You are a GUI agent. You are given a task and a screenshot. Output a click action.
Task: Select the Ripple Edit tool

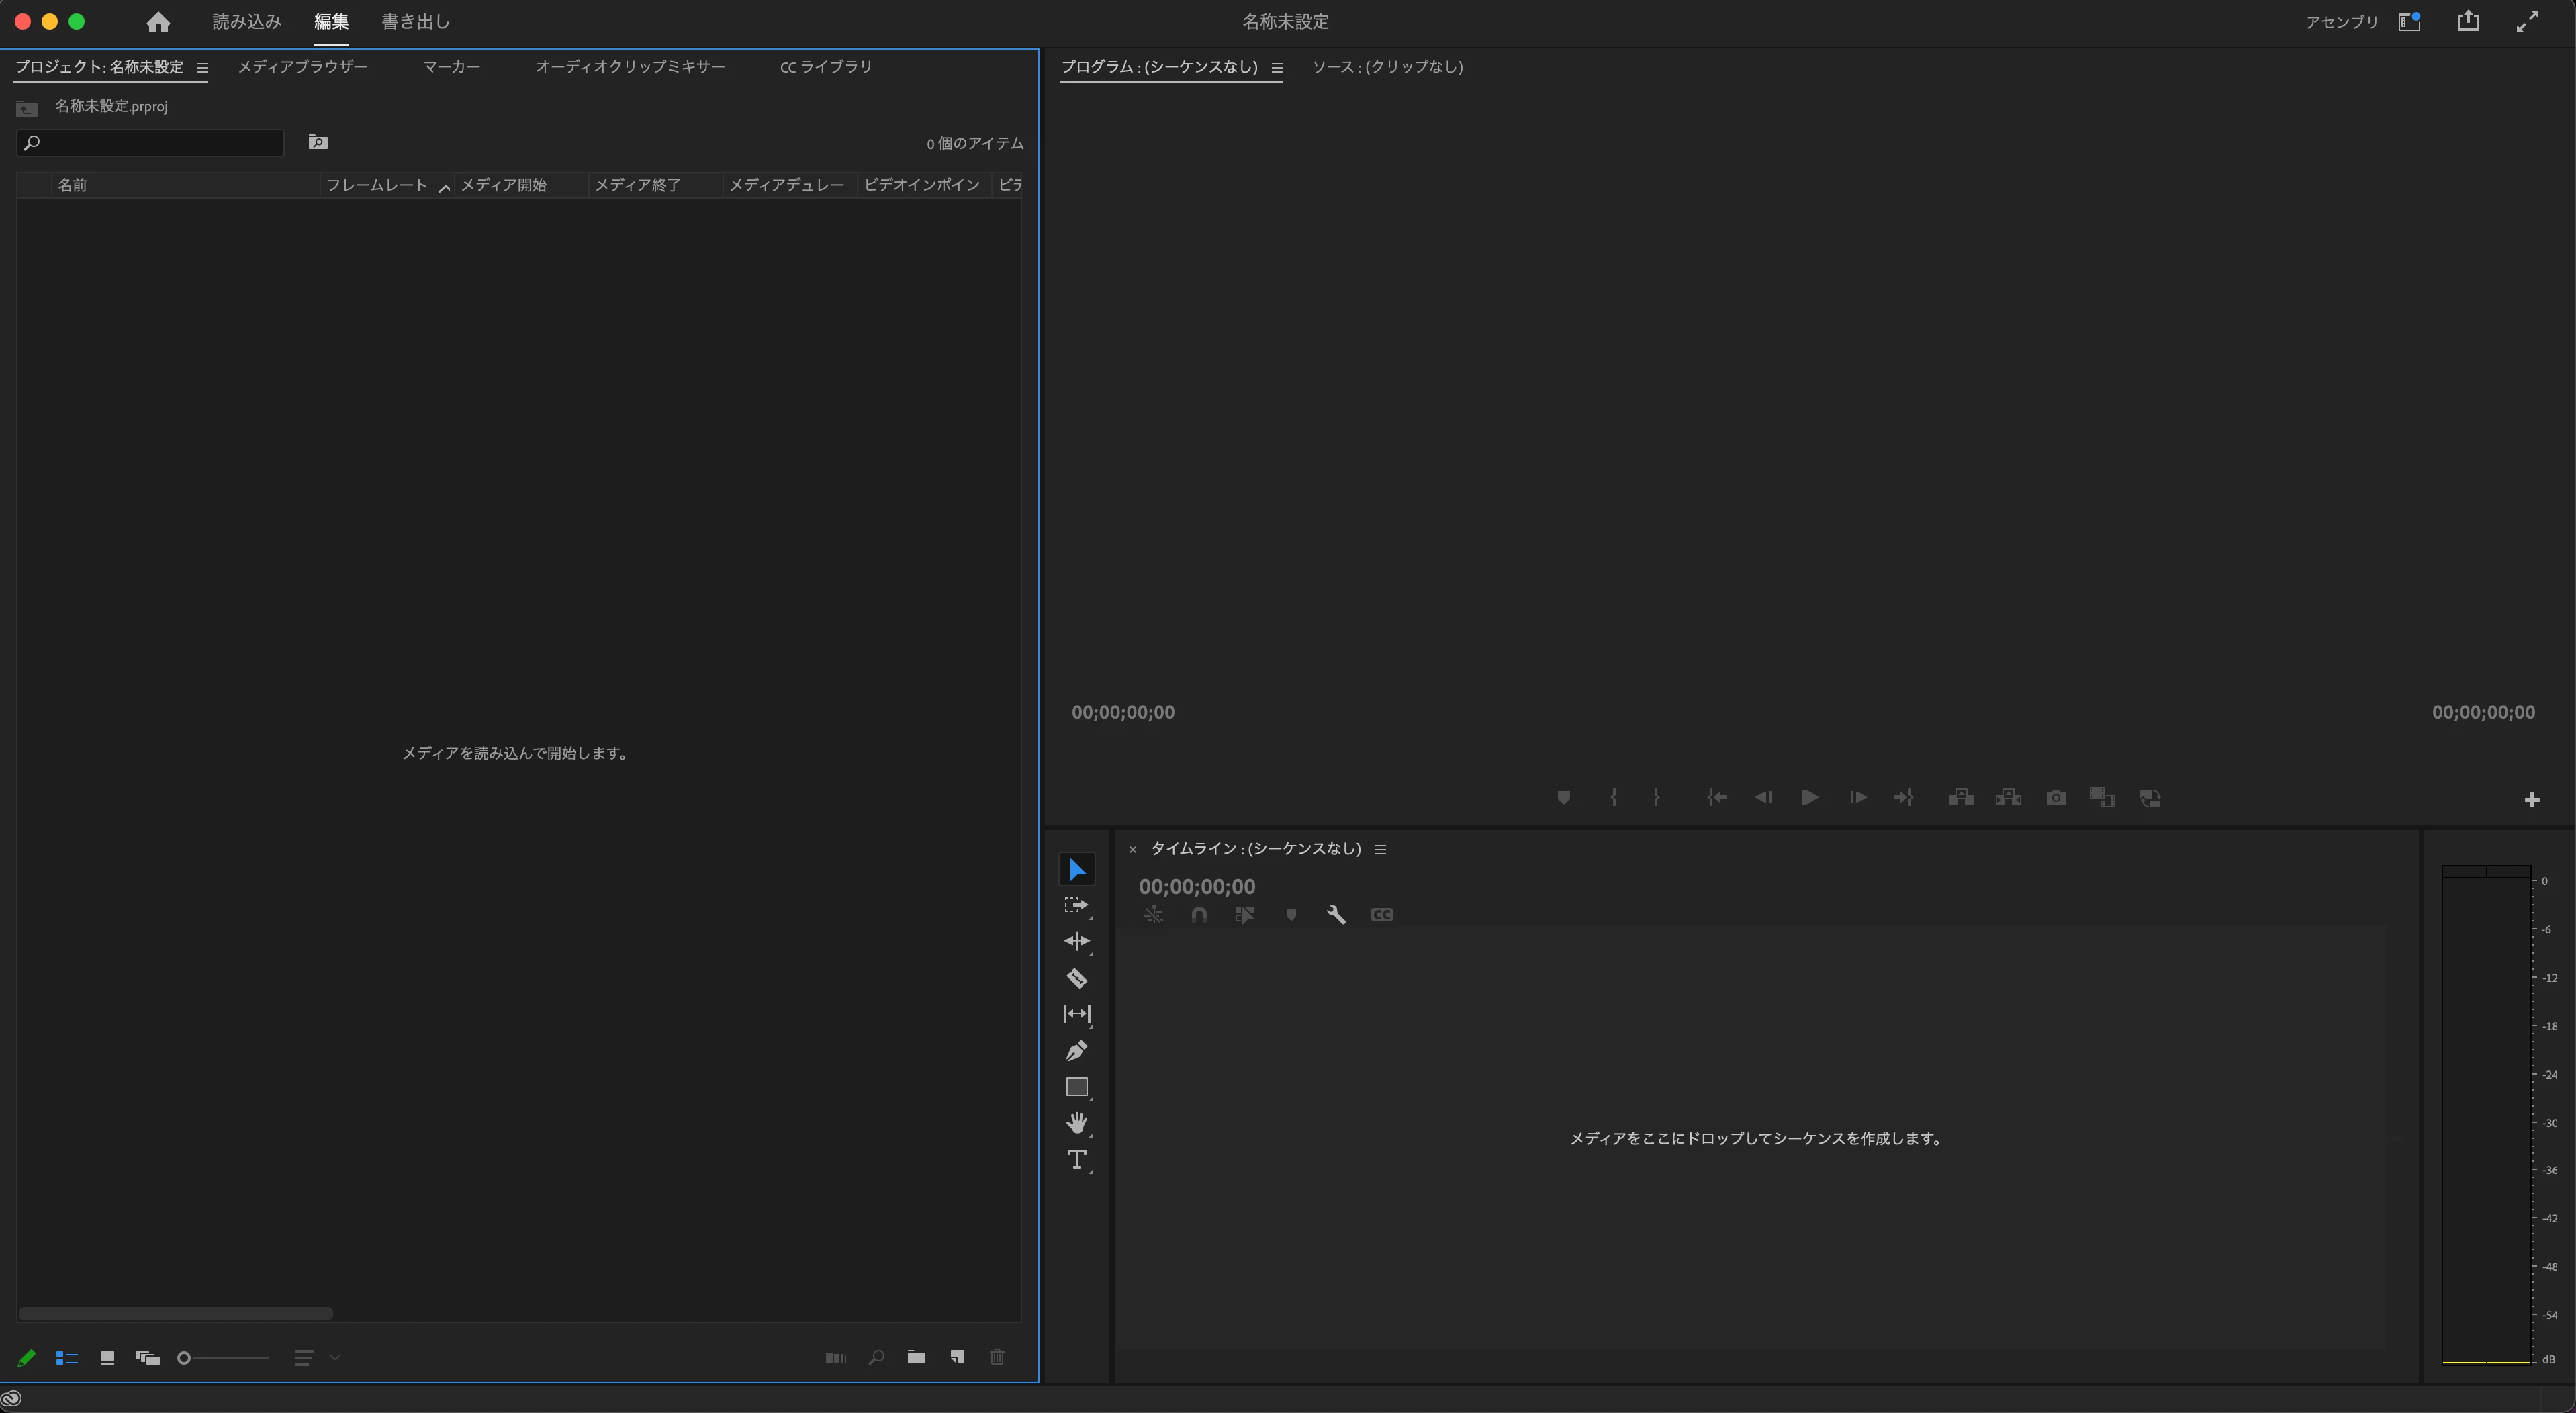click(x=1076, y=941)
